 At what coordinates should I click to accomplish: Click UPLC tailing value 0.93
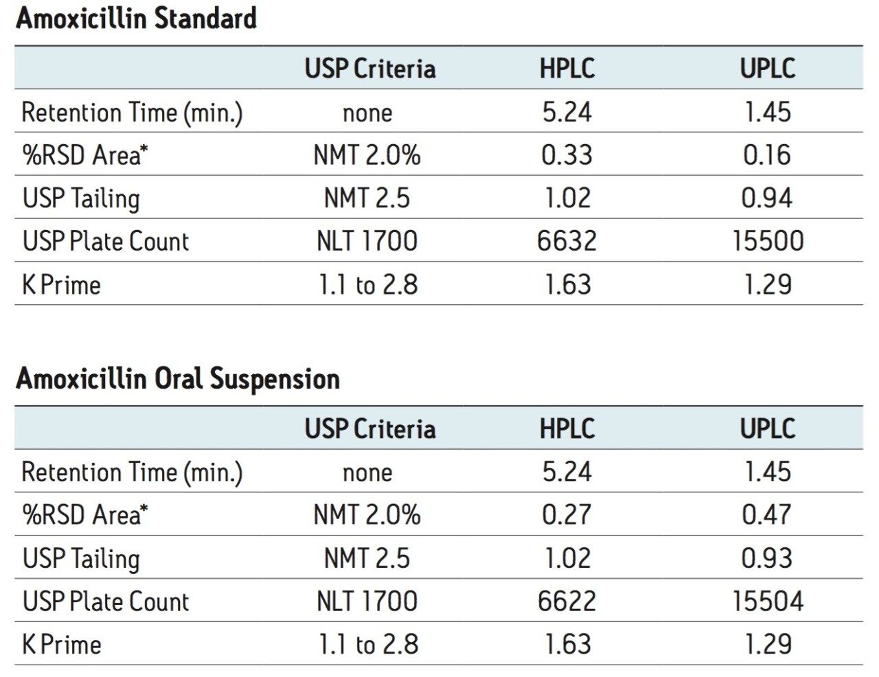(x=767, y=558)
